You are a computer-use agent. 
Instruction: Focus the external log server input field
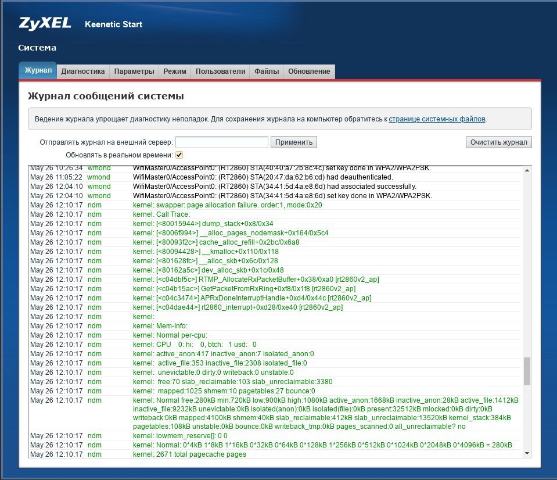tap(222, 142)
